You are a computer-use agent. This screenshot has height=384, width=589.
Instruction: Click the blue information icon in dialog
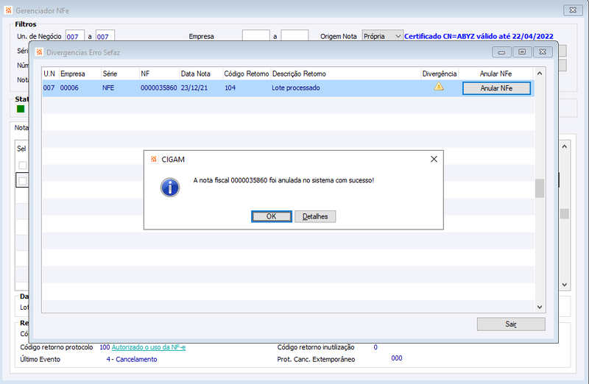coord(170,188)
